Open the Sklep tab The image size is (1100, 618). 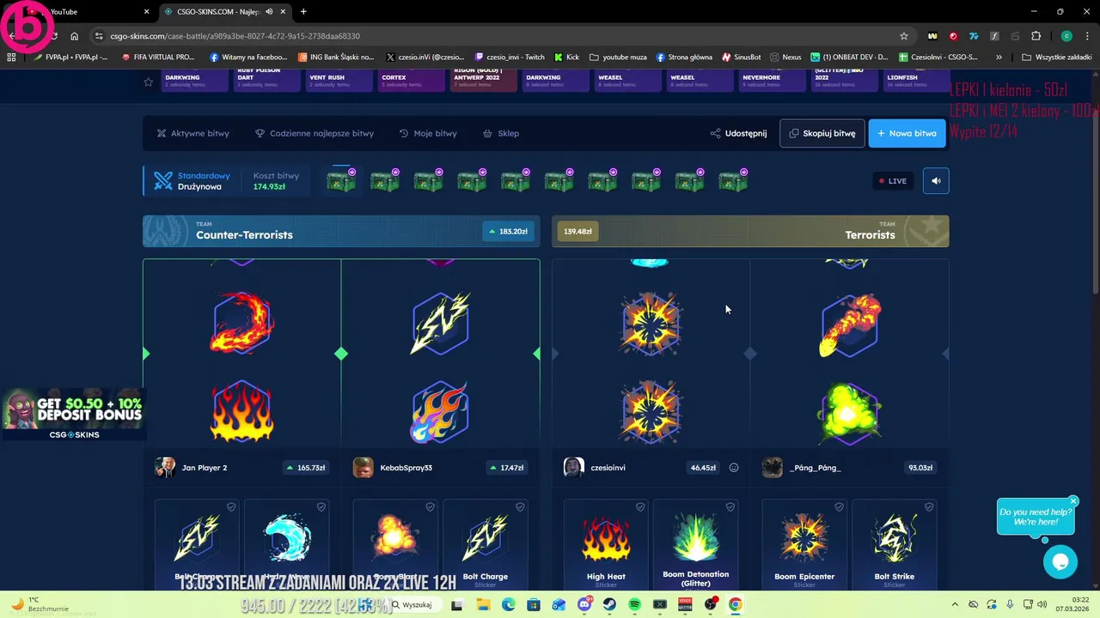tap(501, 133)
